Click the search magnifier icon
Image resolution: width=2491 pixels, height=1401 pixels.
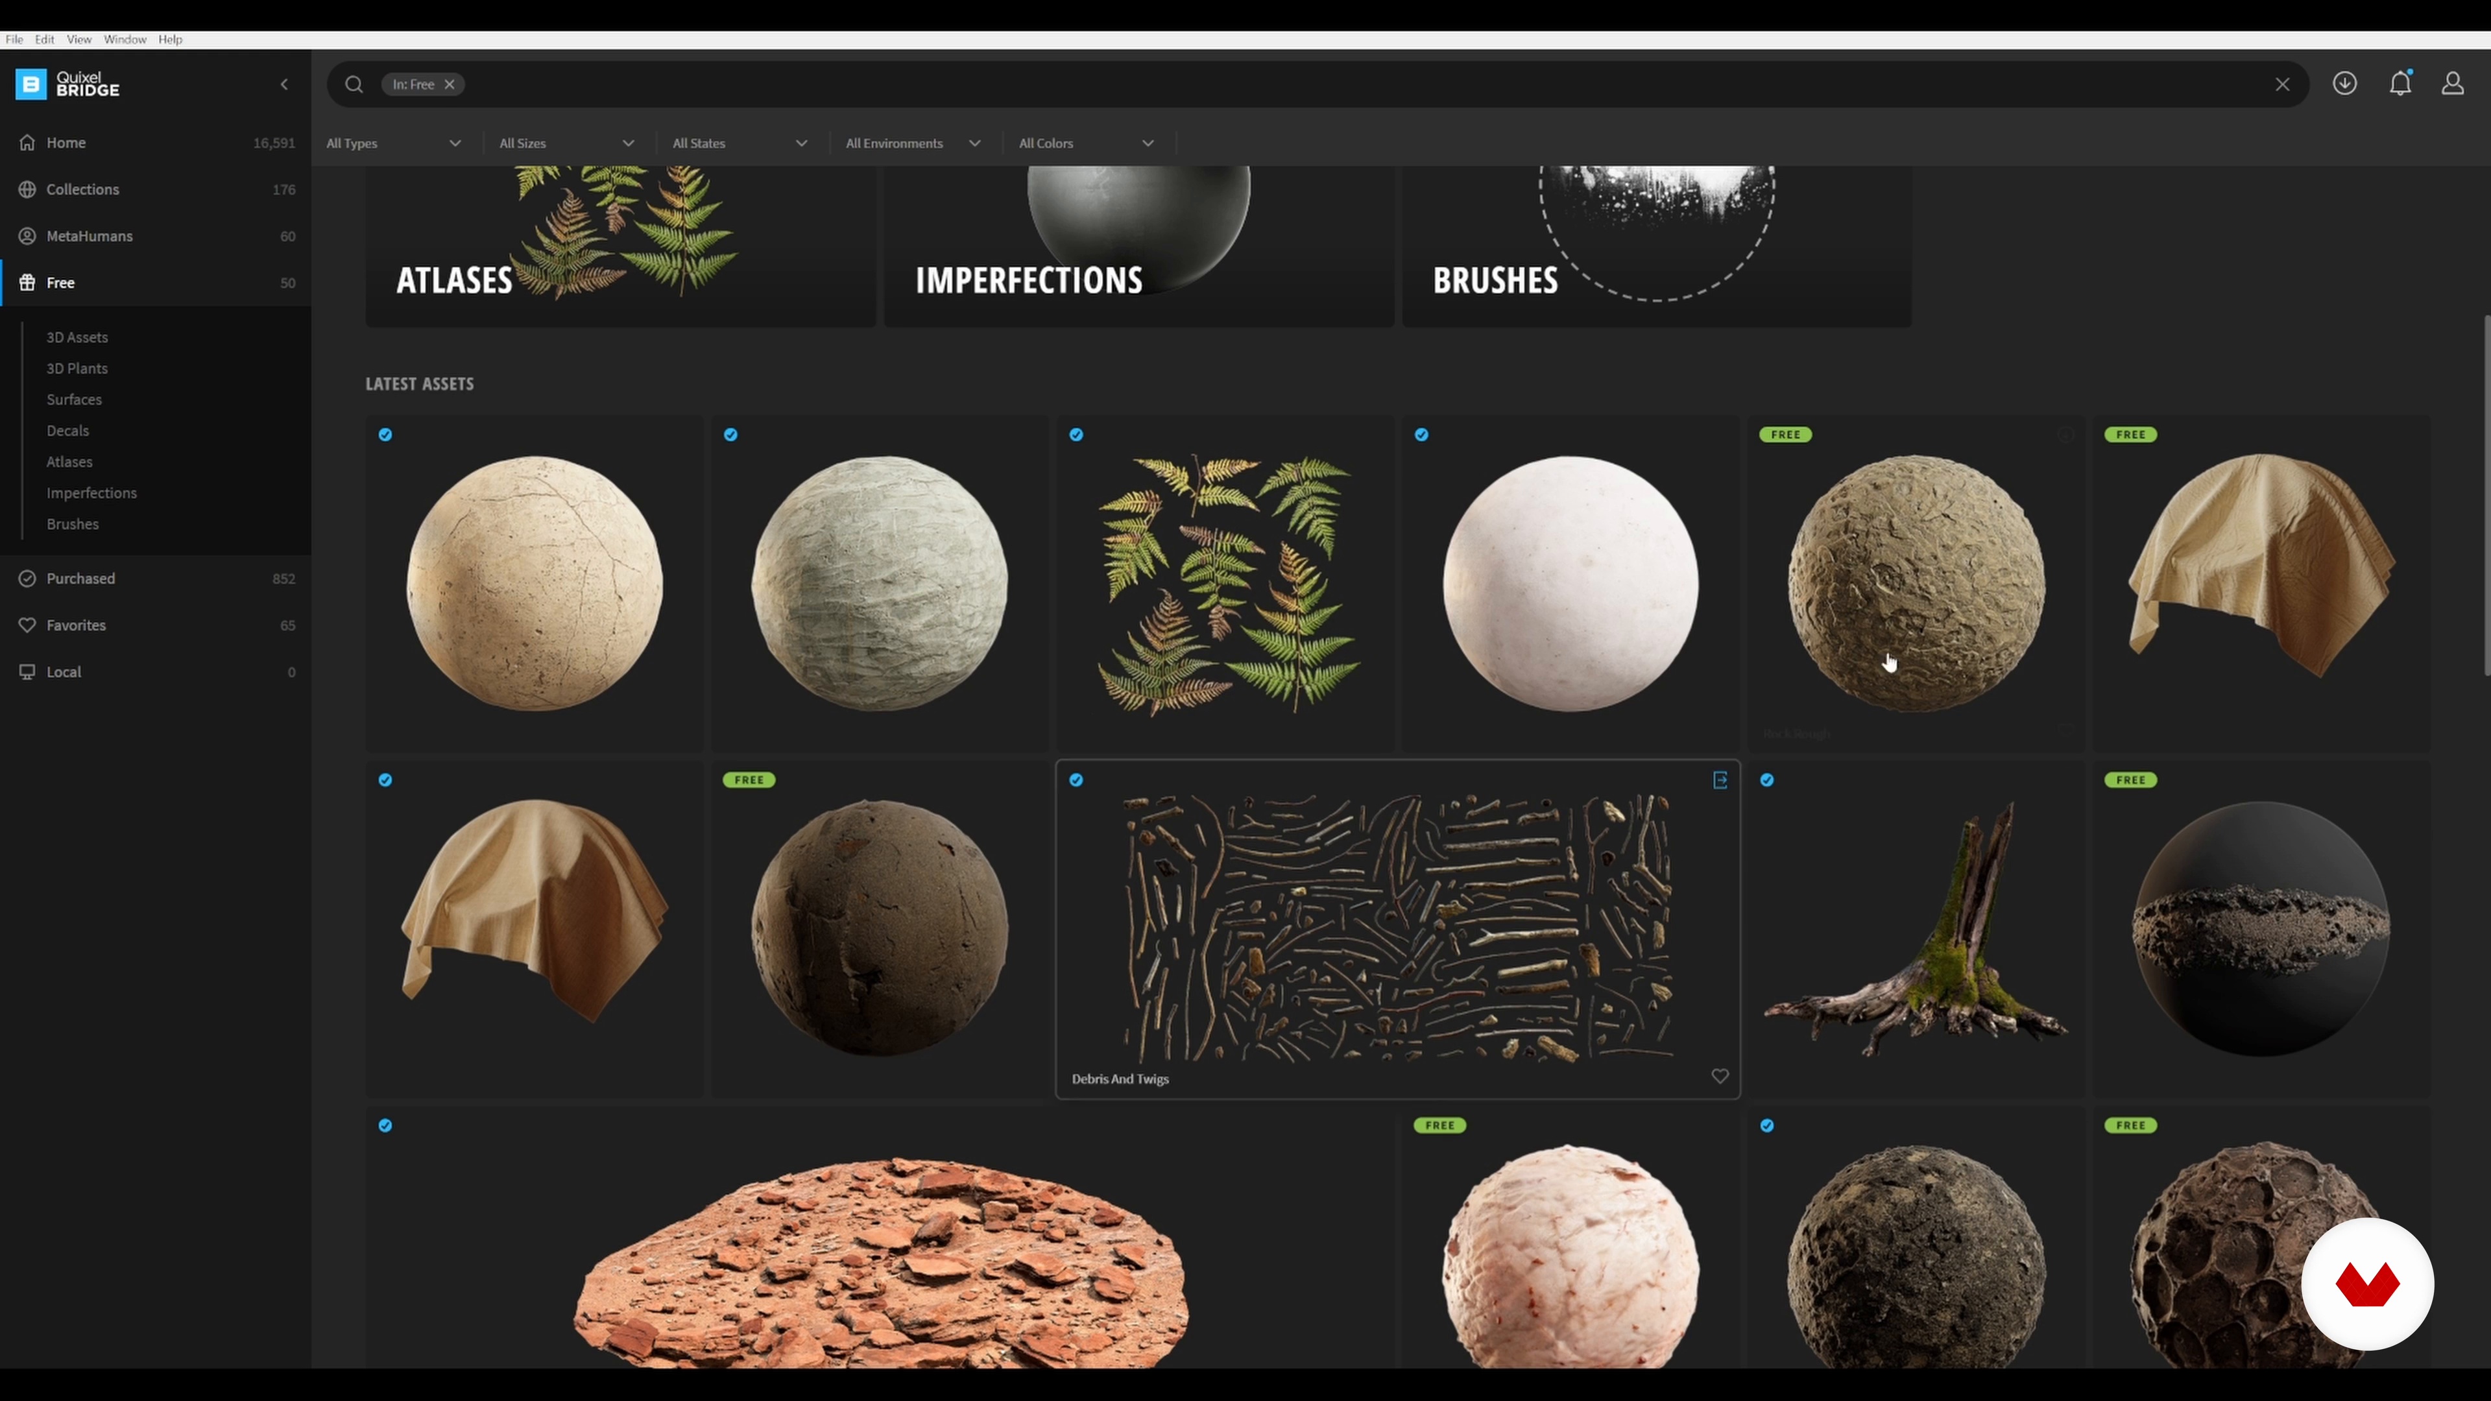click(x=354, y=84)
